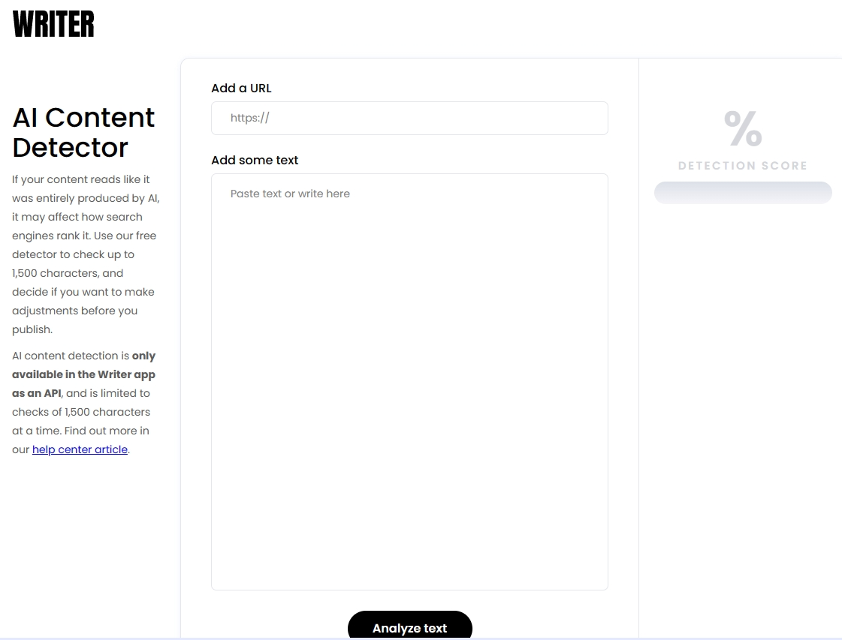
Task: Click the 'at a time. Find out more' text
Action: tap(80, 431)
